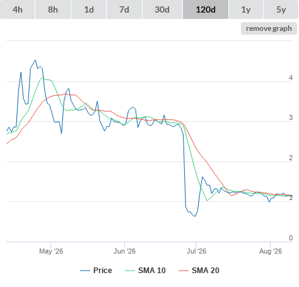Open the 30d range view
This screenshot has height=287, width=299.
[x=162, y=9]
